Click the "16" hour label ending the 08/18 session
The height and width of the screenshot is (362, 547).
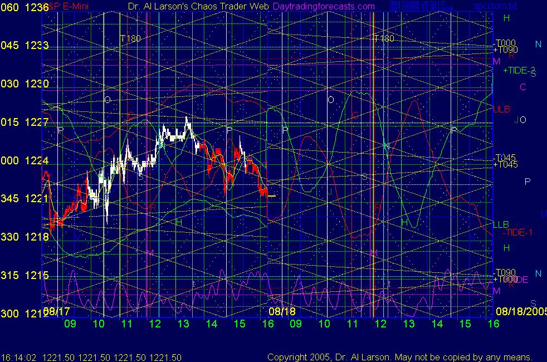pos(494,324)
